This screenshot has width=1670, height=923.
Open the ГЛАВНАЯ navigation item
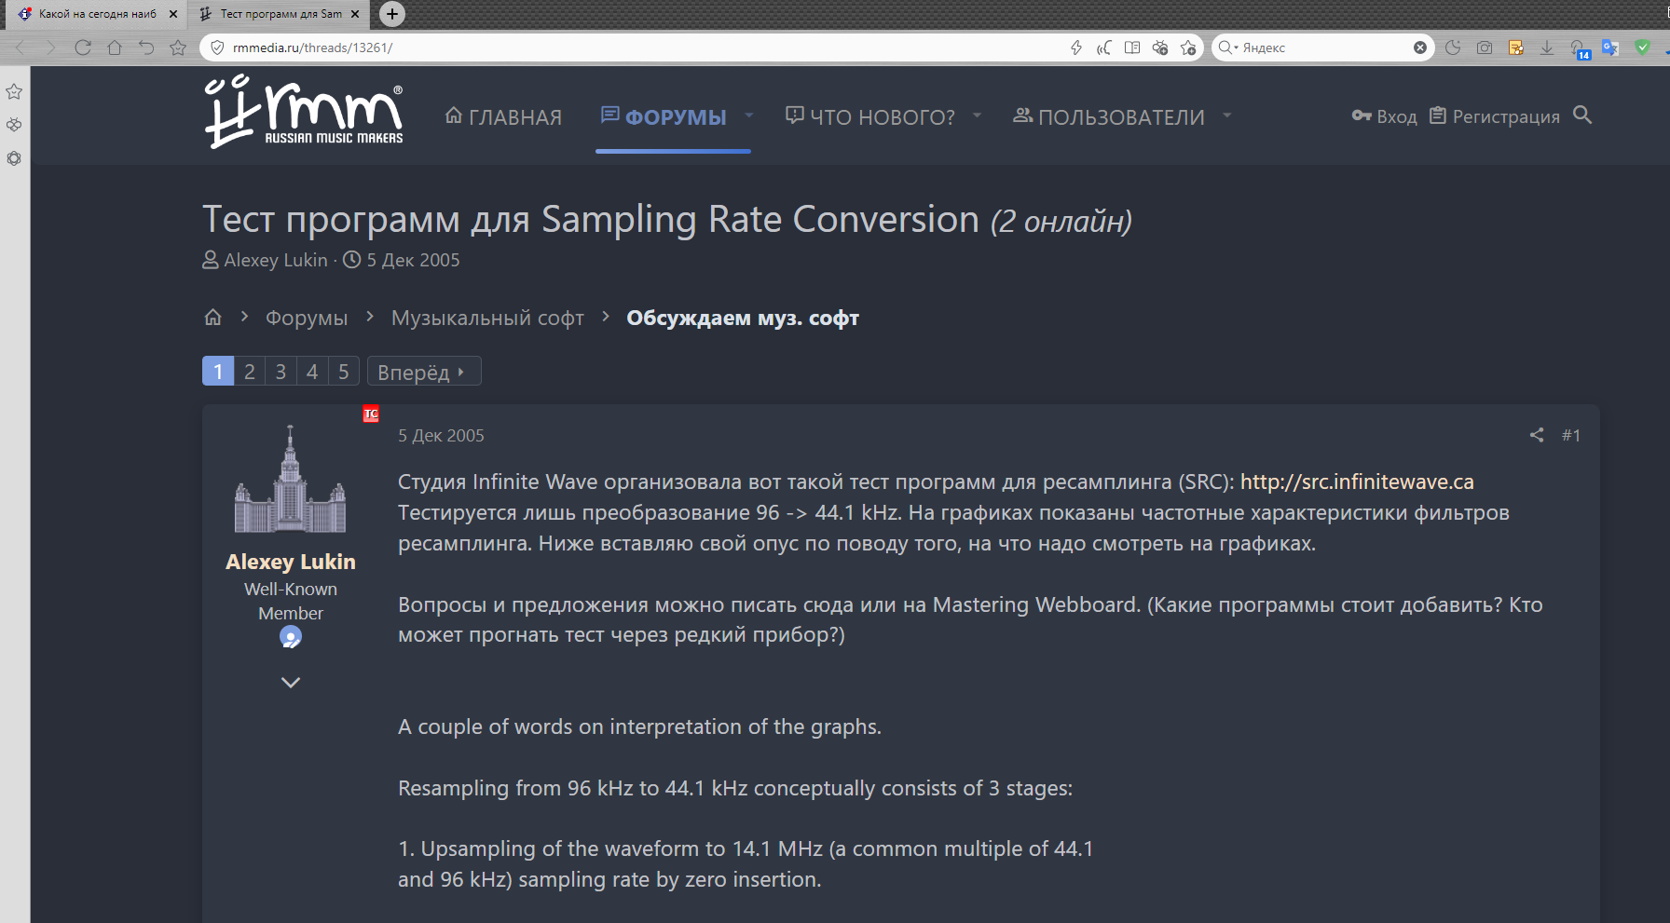[503, 117]
